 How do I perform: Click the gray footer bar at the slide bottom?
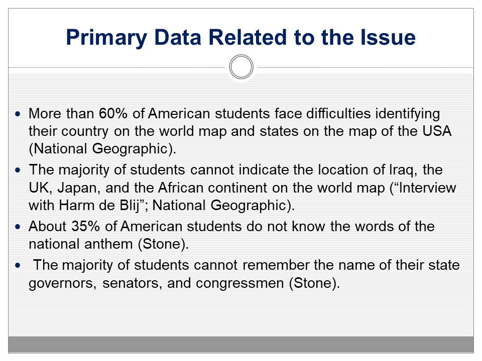click(241, 344)
